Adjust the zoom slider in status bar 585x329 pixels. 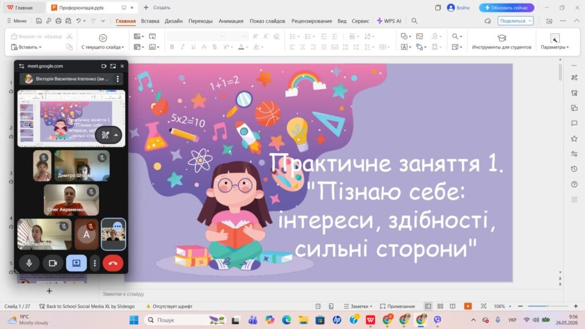click(x=548, y=306)
